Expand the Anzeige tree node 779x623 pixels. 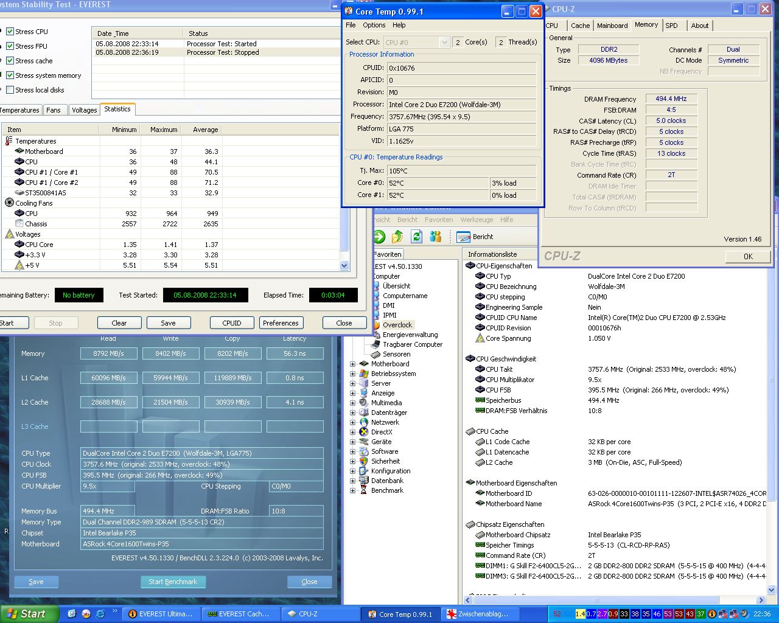coord(352,393)
